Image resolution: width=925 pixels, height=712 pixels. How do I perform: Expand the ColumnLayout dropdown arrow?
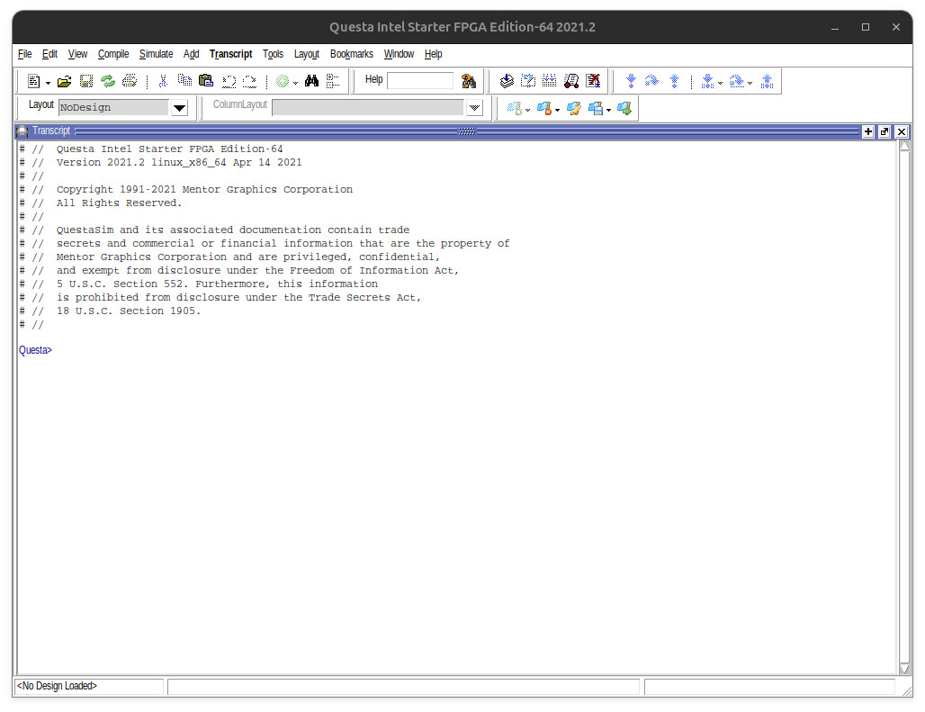(x=475, y=108)
